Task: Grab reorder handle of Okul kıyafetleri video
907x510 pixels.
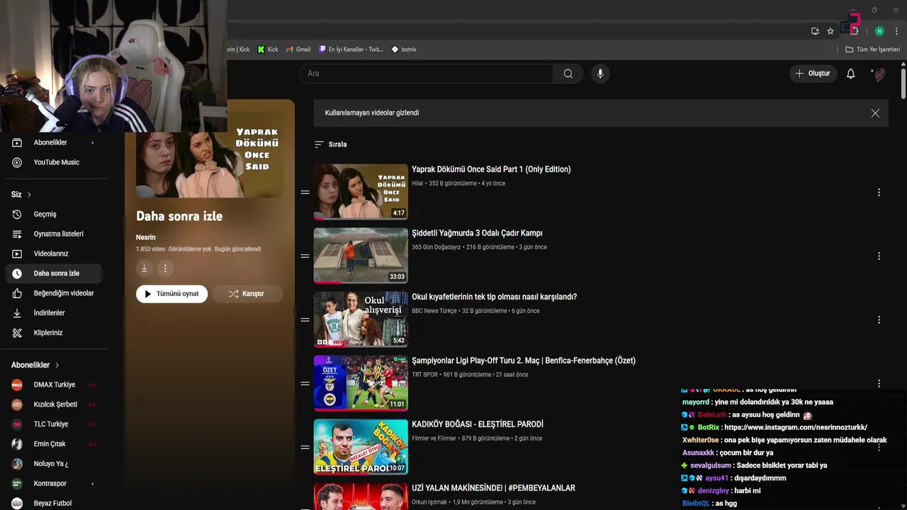Action: [305, 319]
